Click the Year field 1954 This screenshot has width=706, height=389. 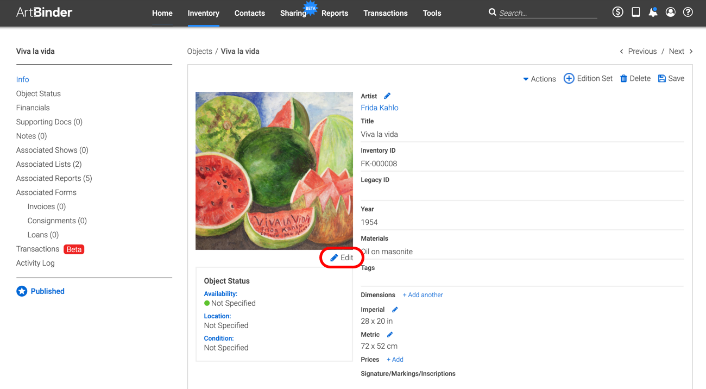522,222
